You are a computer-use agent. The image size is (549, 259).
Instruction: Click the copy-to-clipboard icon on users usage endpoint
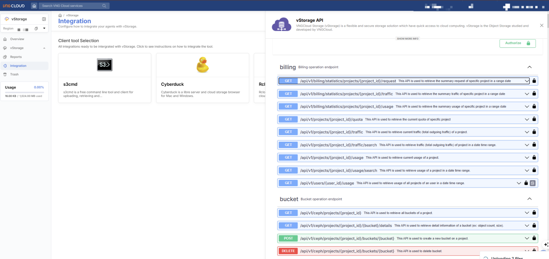coord(532,183)
